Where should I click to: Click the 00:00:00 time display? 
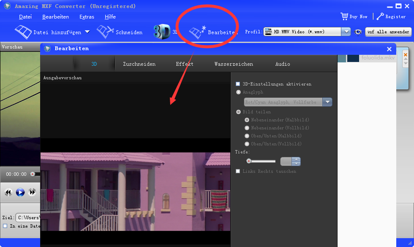16,174
